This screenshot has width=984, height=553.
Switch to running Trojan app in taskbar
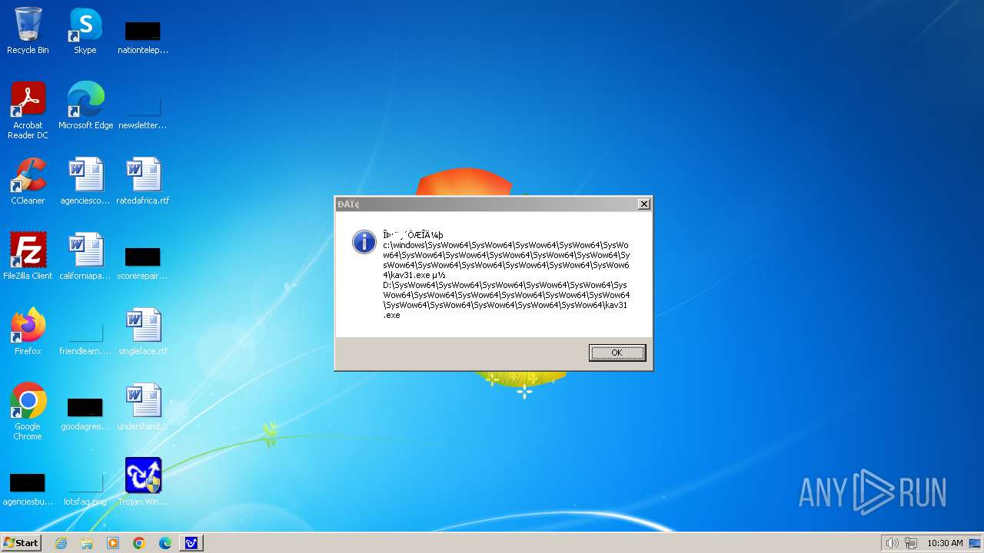click(x=191, y=543)
